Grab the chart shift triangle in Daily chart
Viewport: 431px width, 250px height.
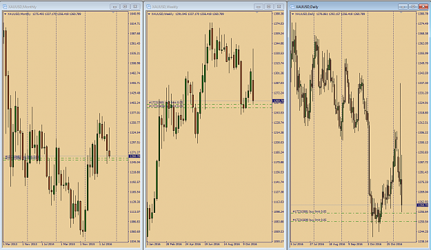(x=401, y=12)
